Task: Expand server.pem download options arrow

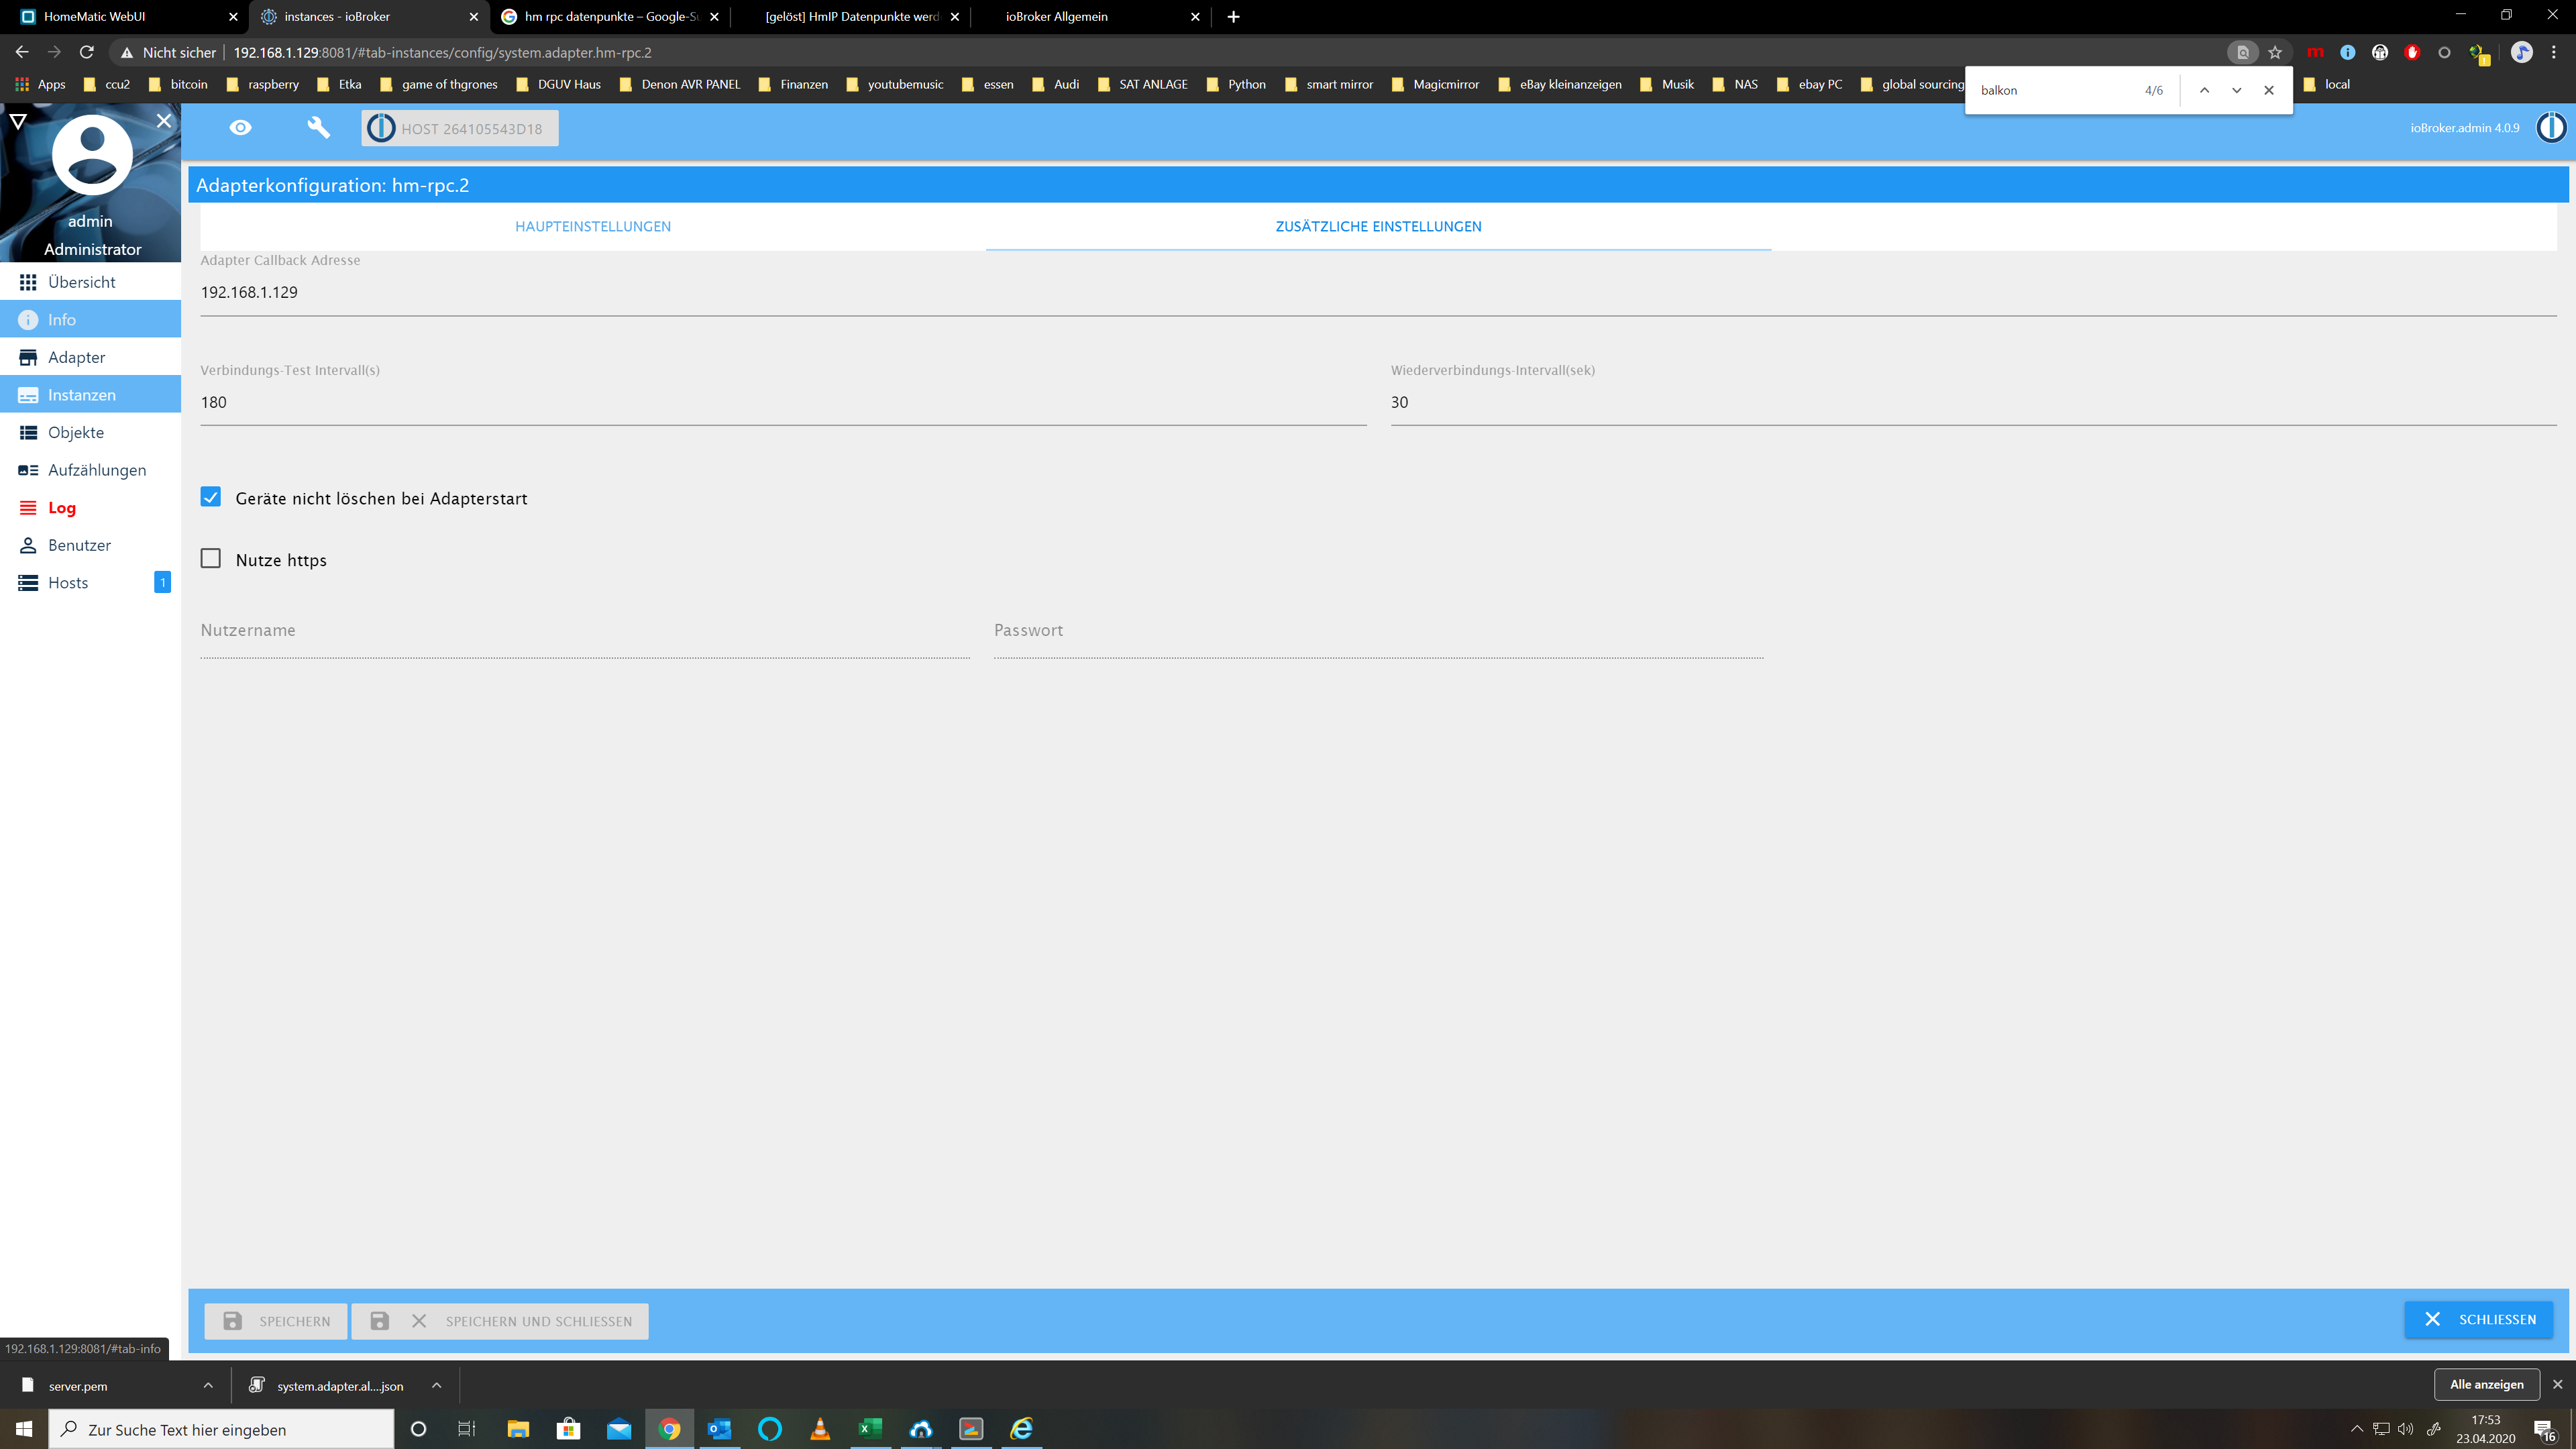Action: click(208, 1385)
